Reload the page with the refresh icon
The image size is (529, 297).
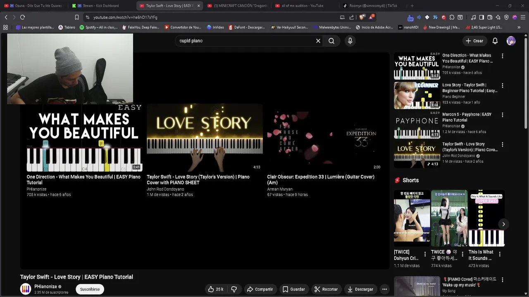(22, 17)
